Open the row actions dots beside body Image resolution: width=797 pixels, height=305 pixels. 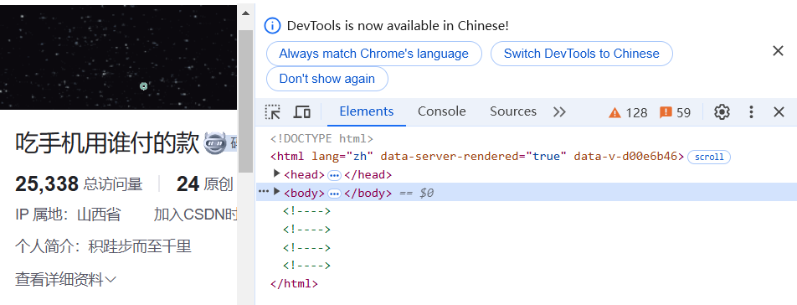pyautogui.click(x=263, y=192)
